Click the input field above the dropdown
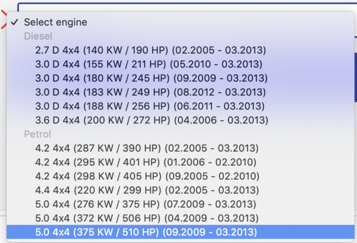The width and height of the screenshot is (357, 243). pyautogui.click(x=187, y=7)
